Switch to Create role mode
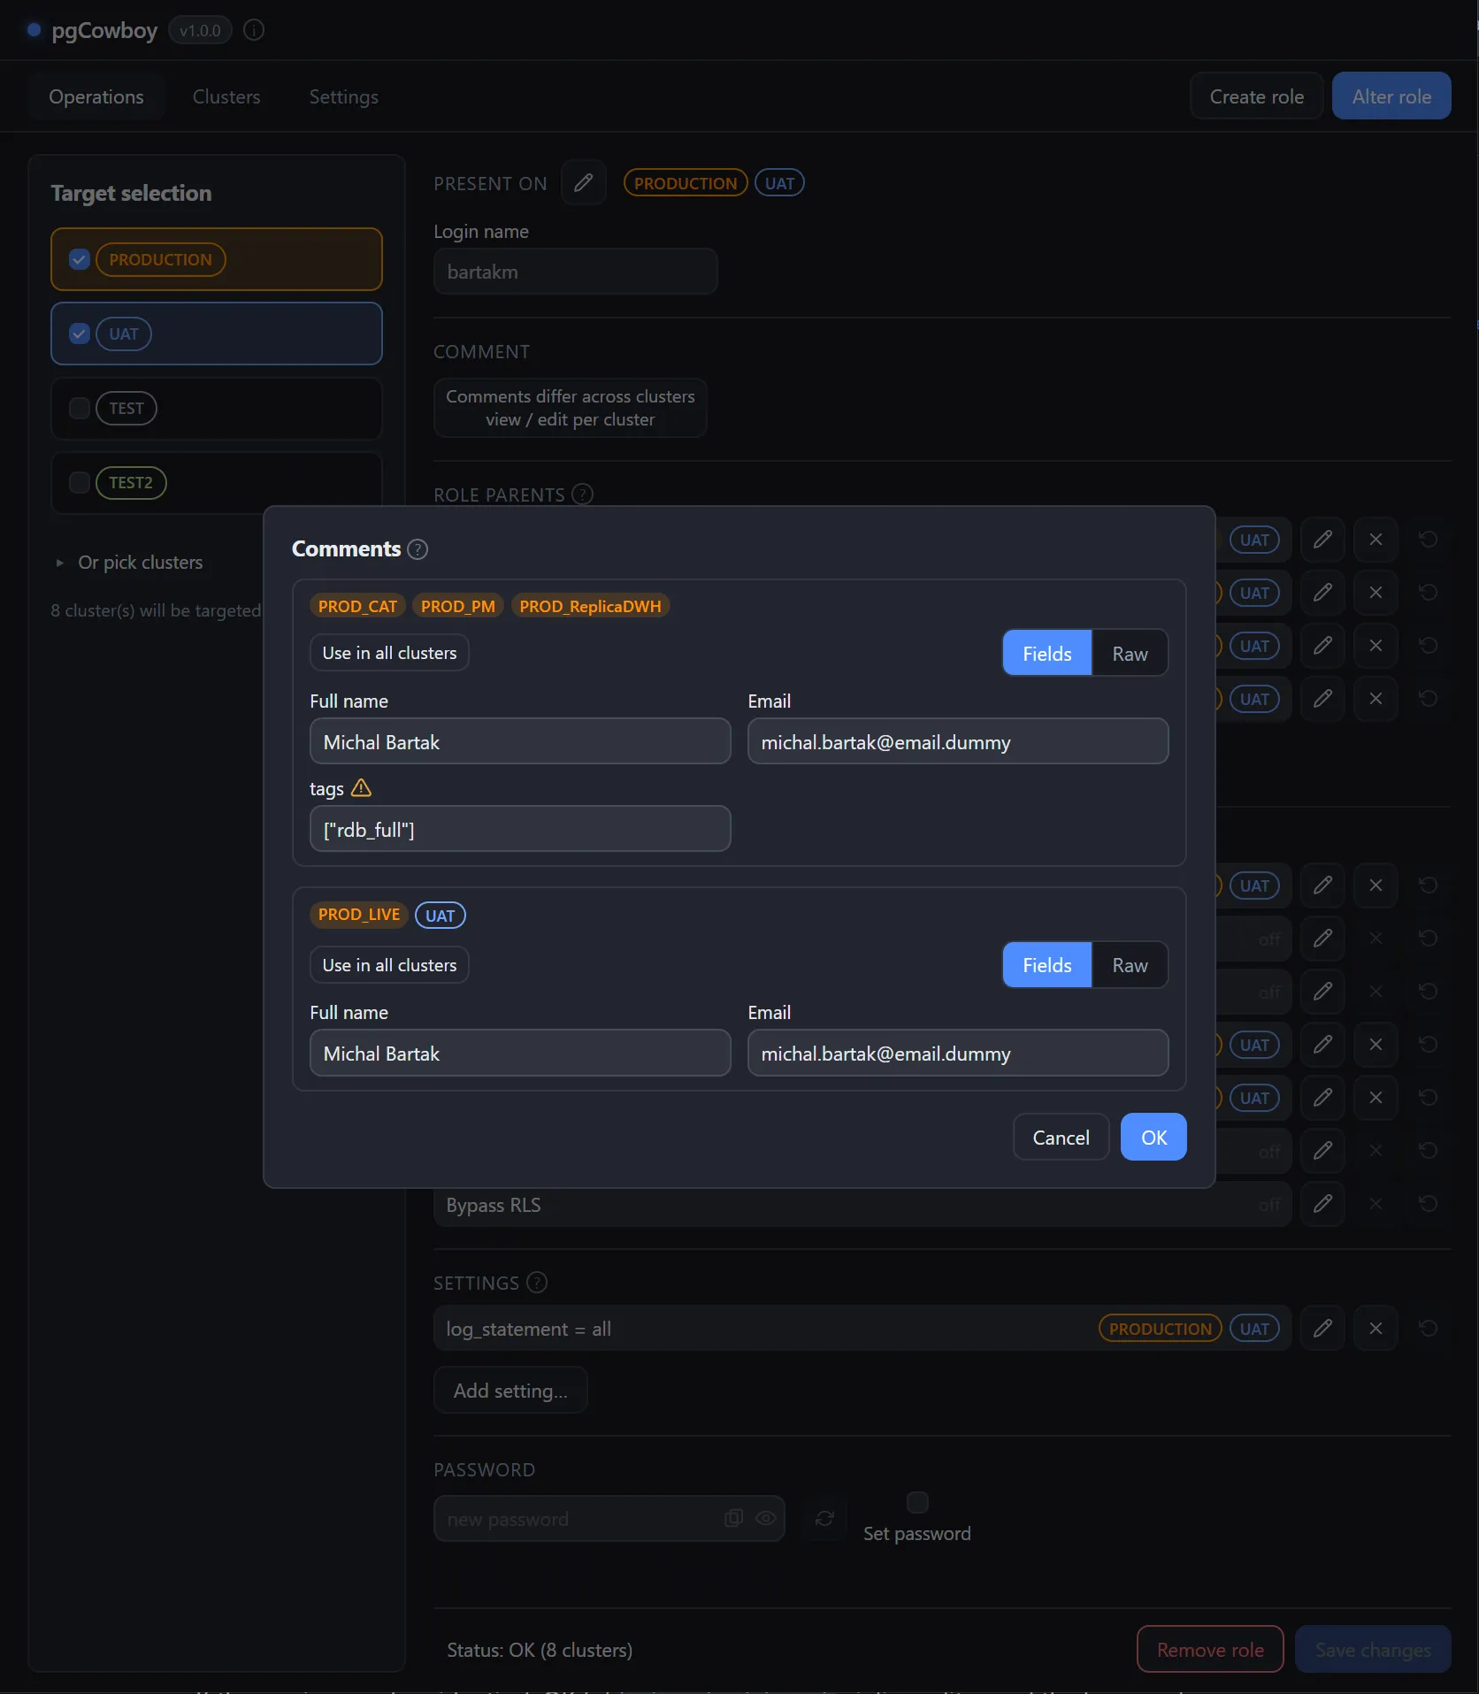The width and height of the screenshot is (1479, 1694). click(x=1257, y=96)
